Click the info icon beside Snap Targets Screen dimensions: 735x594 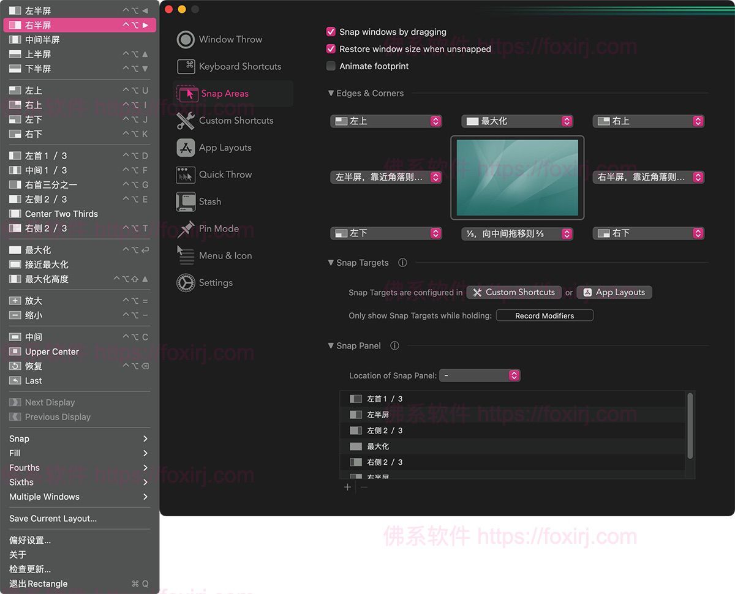pos(402,263)
